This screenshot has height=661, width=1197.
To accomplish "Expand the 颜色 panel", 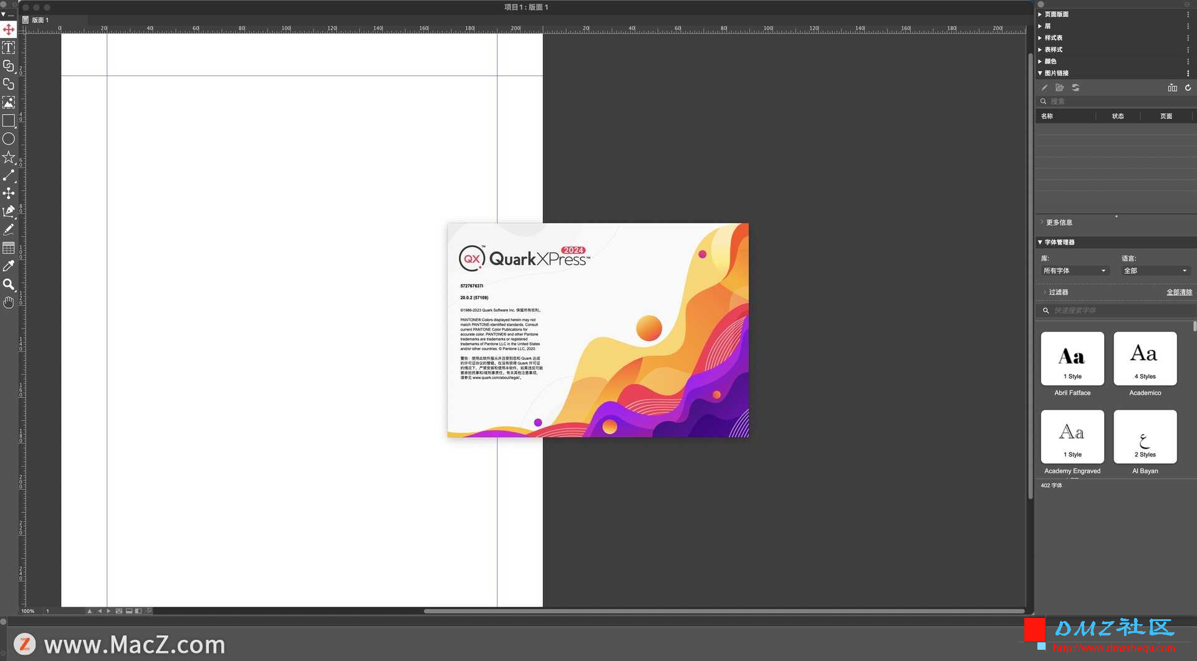I will [1040, 62].
